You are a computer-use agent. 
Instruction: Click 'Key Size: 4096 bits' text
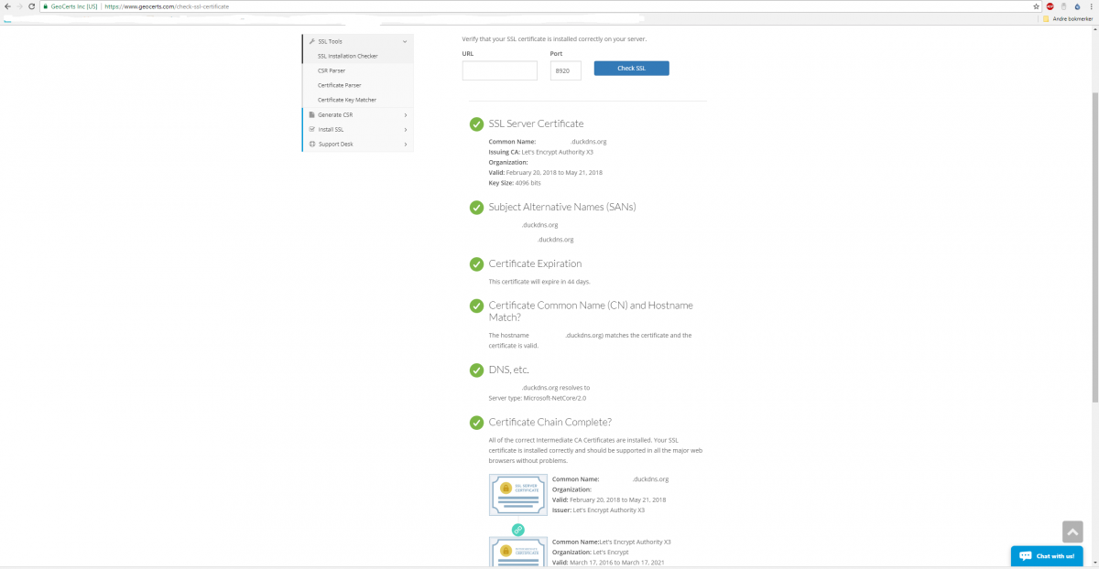(x=515, y=183)
